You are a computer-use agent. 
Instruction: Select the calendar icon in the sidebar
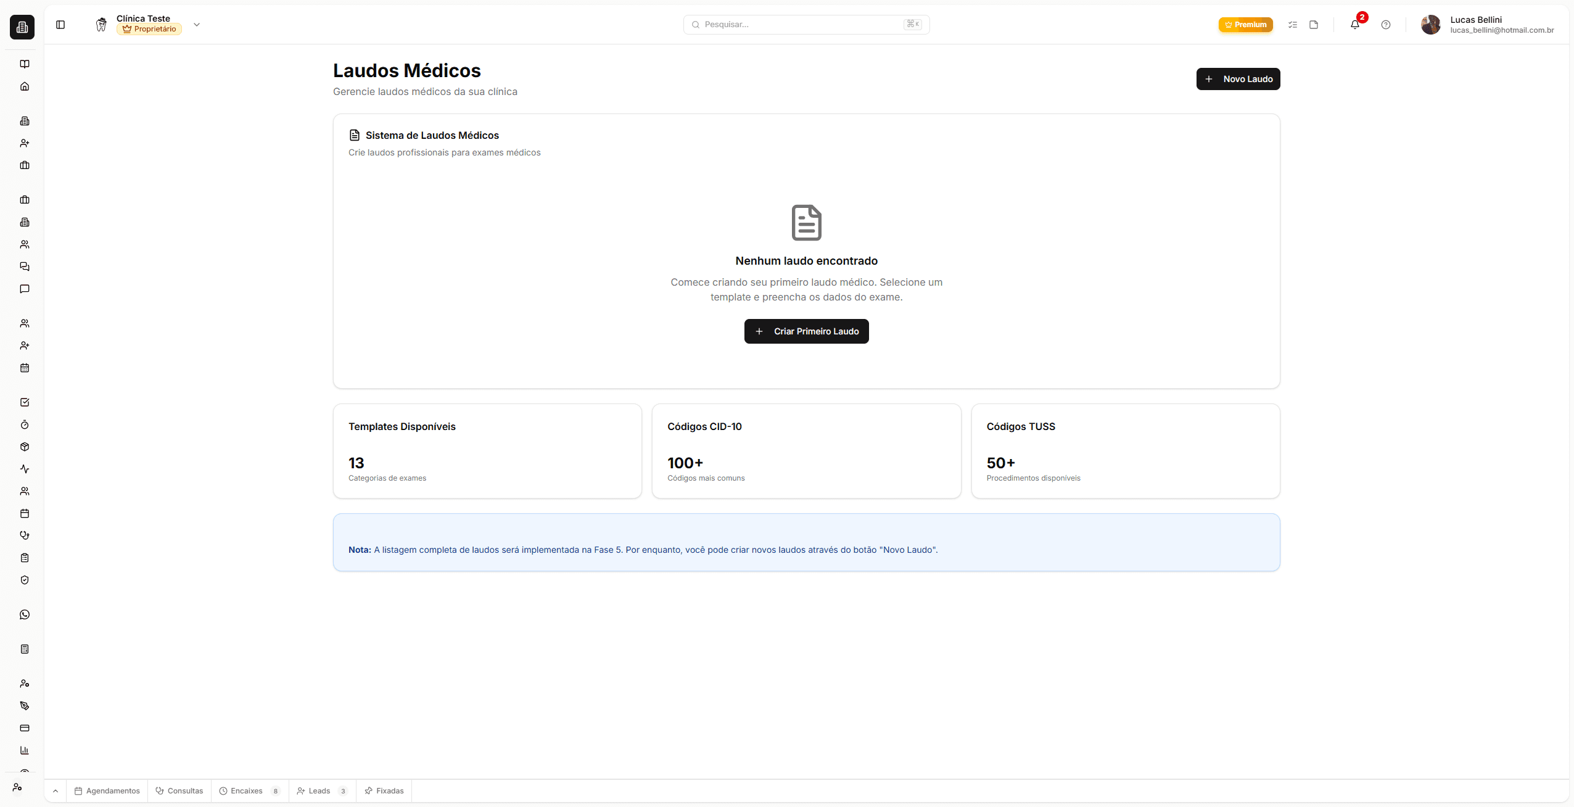24,368
